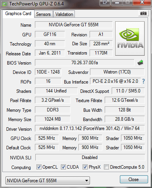The image size is (152, 188).
Task: Enable the DirectCompute 5.0 checkbox
Action: coord(106,167)
